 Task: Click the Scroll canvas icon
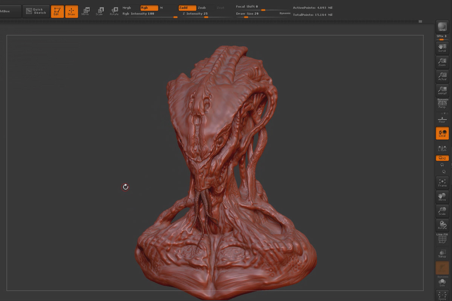click(442, 47)
